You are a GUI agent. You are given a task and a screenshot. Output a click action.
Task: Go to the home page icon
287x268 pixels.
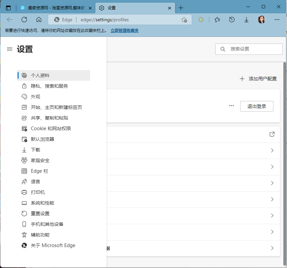39,20
